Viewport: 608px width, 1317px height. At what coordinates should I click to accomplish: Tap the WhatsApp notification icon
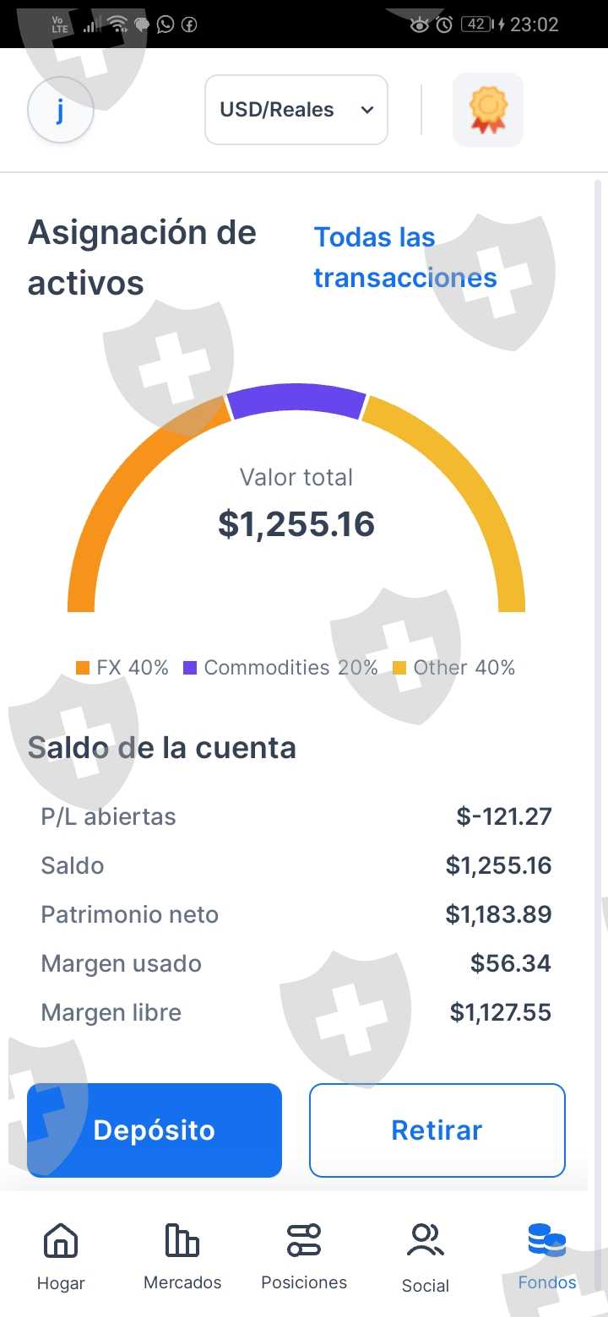(166, 24)
